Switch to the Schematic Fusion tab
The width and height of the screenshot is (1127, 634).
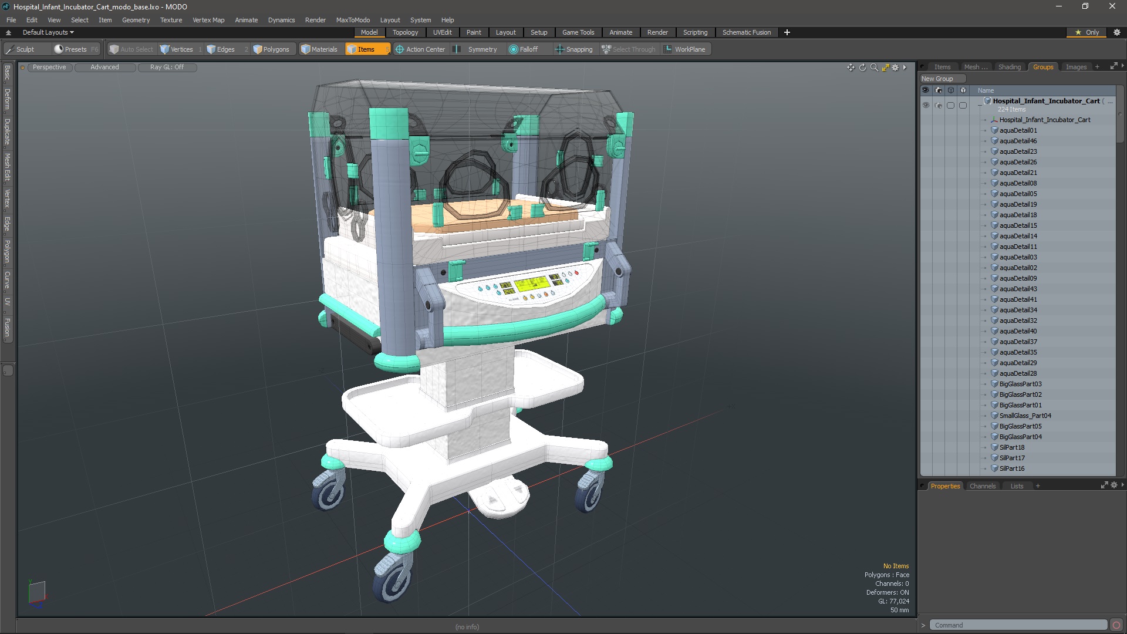[x=747, y=32]
